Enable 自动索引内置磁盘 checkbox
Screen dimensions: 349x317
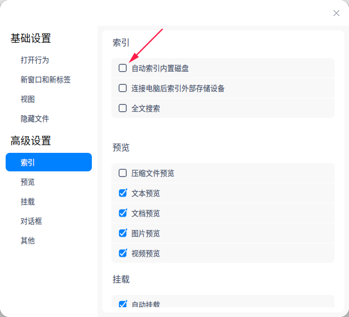coord(123,68)
